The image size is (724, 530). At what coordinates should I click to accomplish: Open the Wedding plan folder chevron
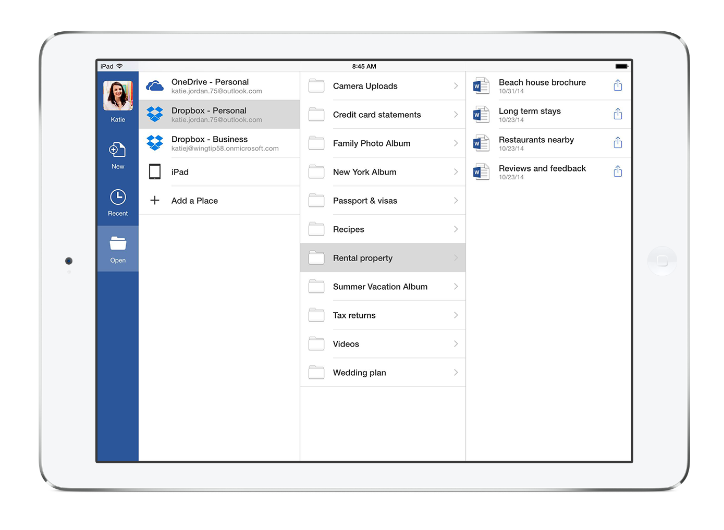tap(456, 372)
